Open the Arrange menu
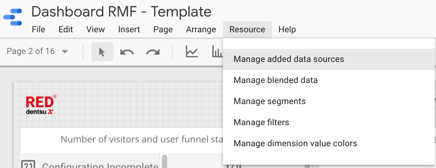The width and height of the screenshot is (436, 168). (201, 29)
